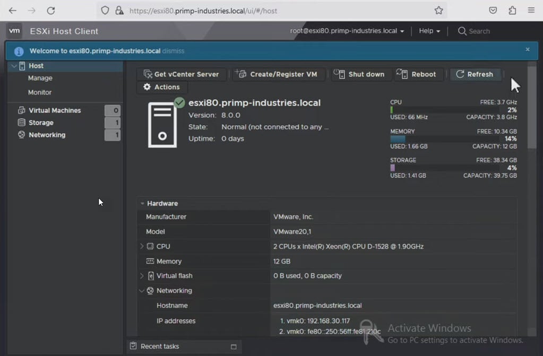Click the VMware vm logo icon
Viewport: 543px width, 356px height.
14,31
